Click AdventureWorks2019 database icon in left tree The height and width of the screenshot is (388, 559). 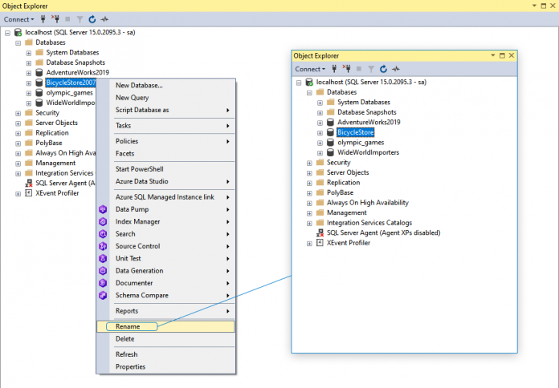(39, 73)
